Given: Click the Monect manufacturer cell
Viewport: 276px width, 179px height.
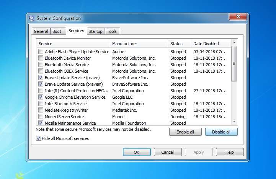Looking at the screenshot, I should [x=119, y=117].
